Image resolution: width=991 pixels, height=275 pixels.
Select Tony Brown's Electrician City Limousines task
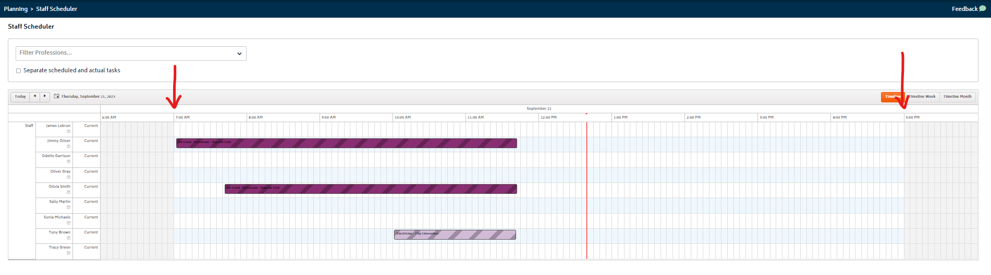pyautogui.click(x=455, y=235)
